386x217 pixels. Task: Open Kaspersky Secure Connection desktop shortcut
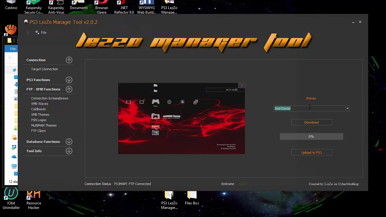click(x=34, y=7)
